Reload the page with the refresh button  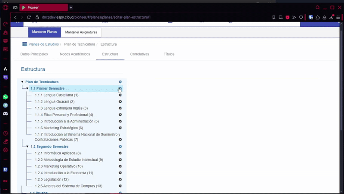click(29, 17)
